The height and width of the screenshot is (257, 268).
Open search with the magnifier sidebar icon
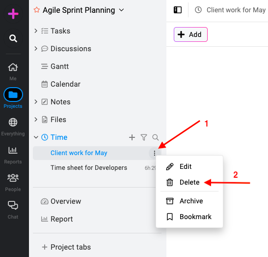click(x=13, y=38)
